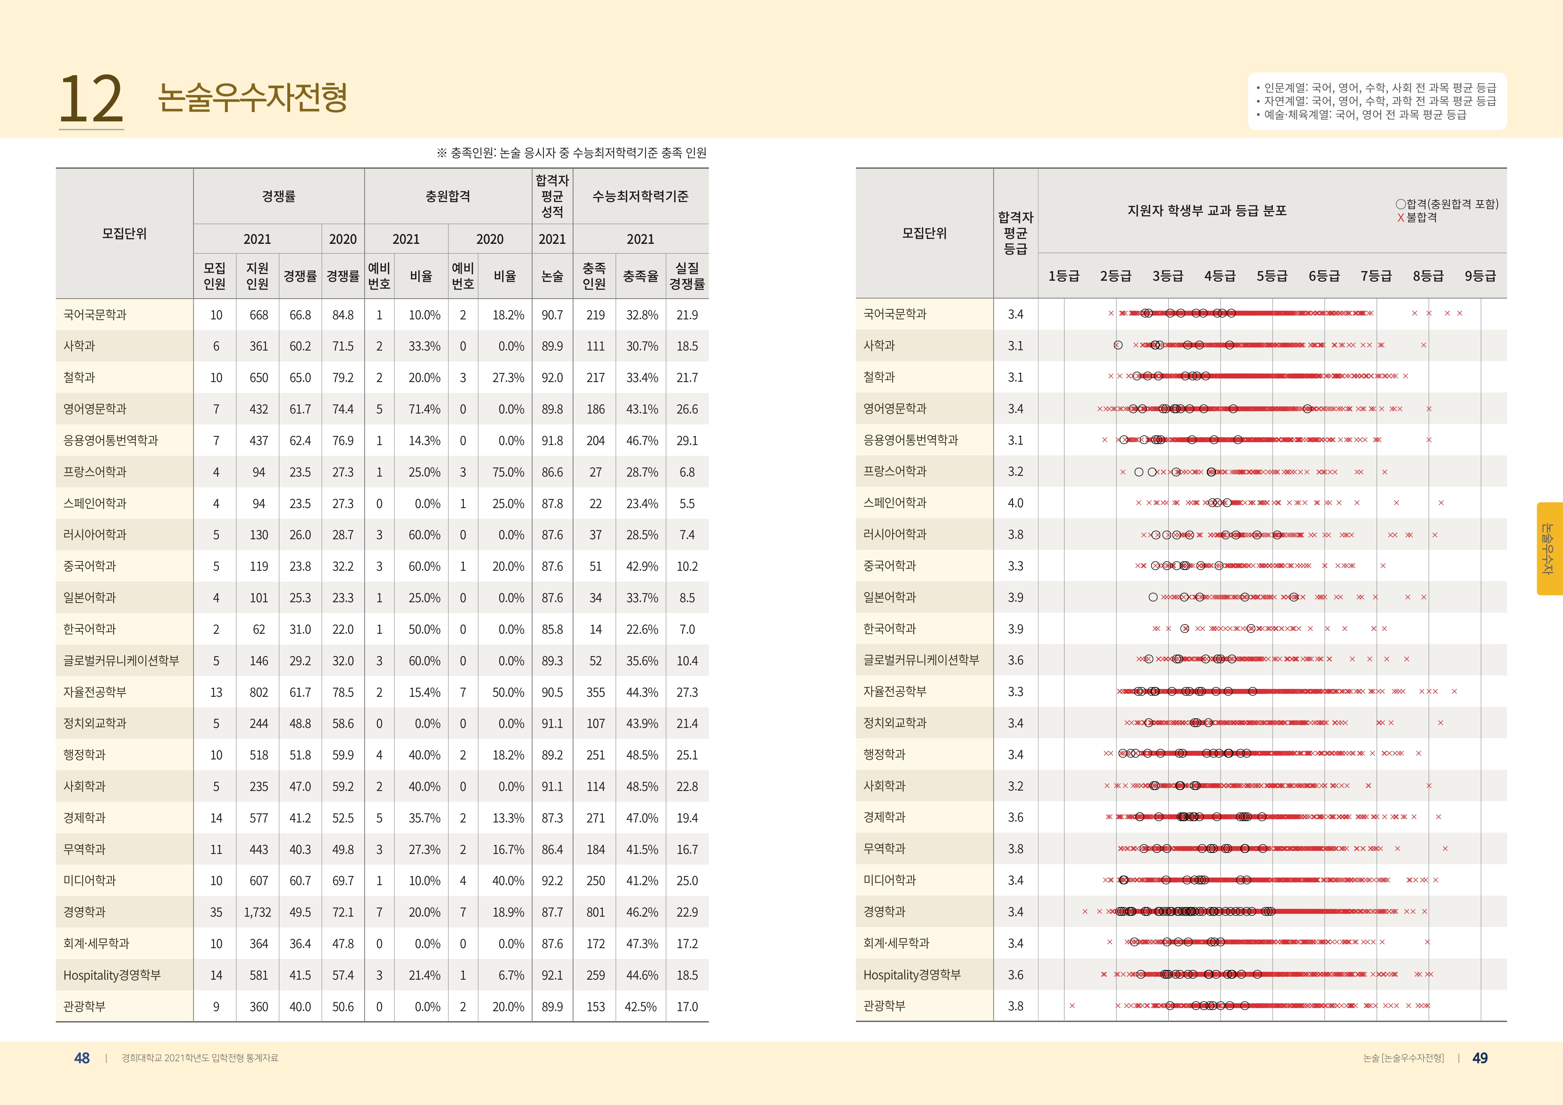The height and width of the screenshot is (1105, 1563).
Task: Click the red X 불합격 legend icon
Action: pos(1400,218)
